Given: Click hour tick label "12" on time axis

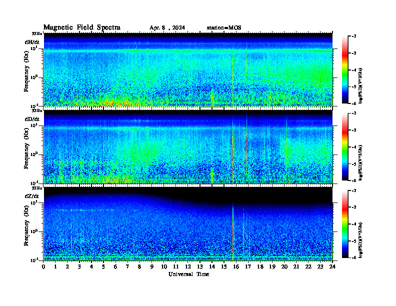Looking at the screenshot, I should [188, 266].
